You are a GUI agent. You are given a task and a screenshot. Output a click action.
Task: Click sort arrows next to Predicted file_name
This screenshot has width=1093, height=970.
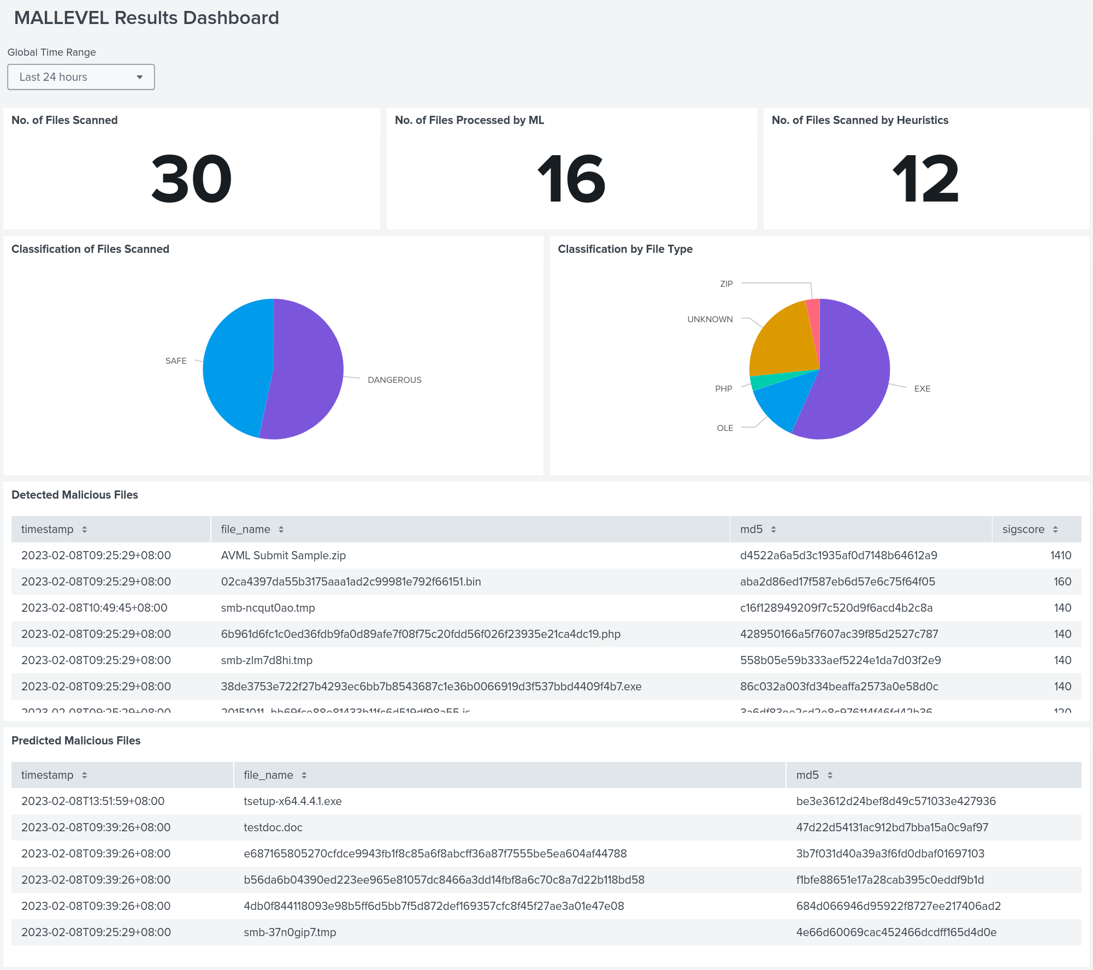[304, 775]
